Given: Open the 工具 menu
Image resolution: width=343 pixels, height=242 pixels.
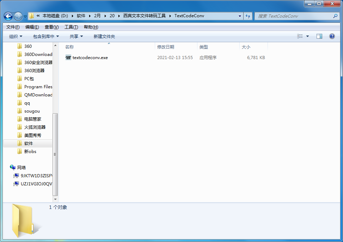Looking at the screenshot, I should tap(71, 27).
